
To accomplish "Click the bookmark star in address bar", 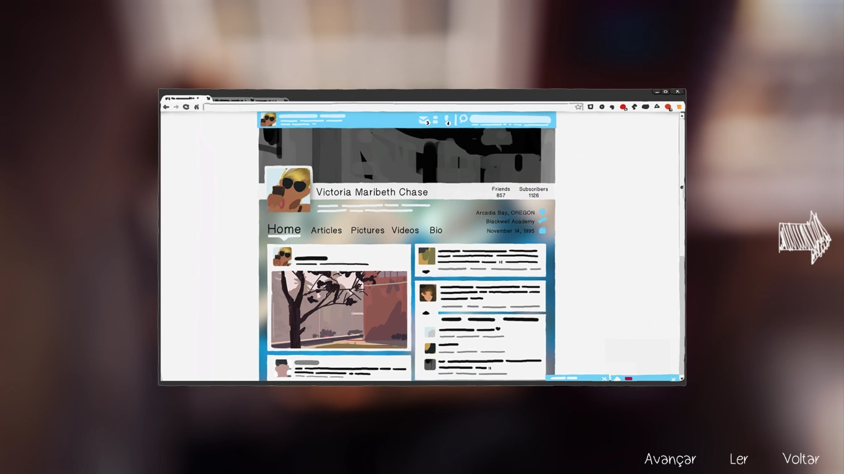I will pyautogui.click(x=579, y=107).
